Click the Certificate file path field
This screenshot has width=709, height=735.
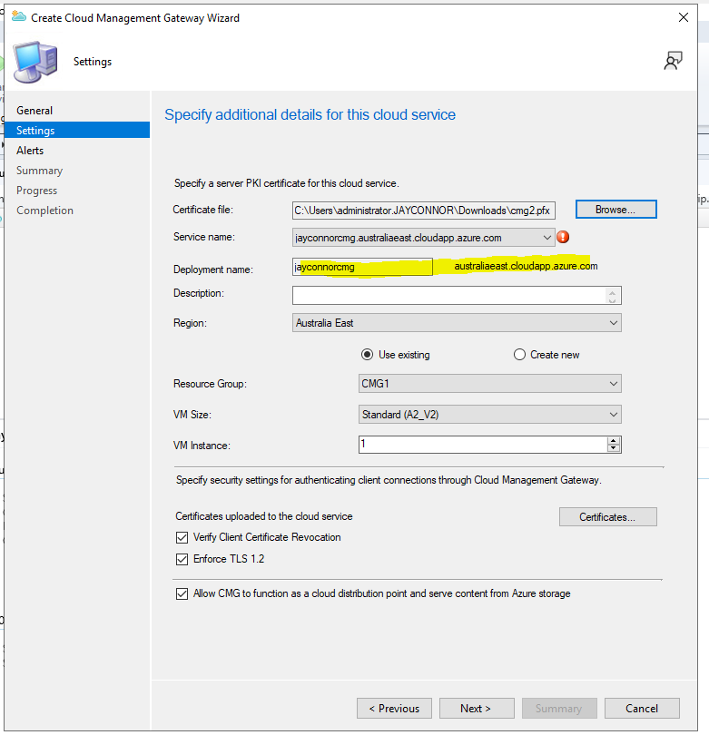(x=423, y=211)
